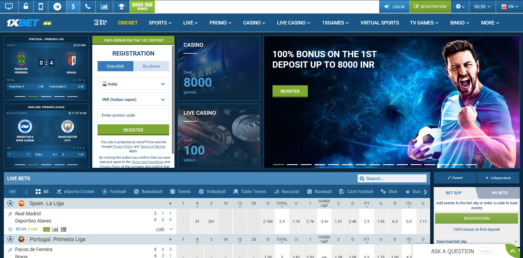523x258 pixels.
Task: Open the LIVE menu
Action: (x=191, y=23)
